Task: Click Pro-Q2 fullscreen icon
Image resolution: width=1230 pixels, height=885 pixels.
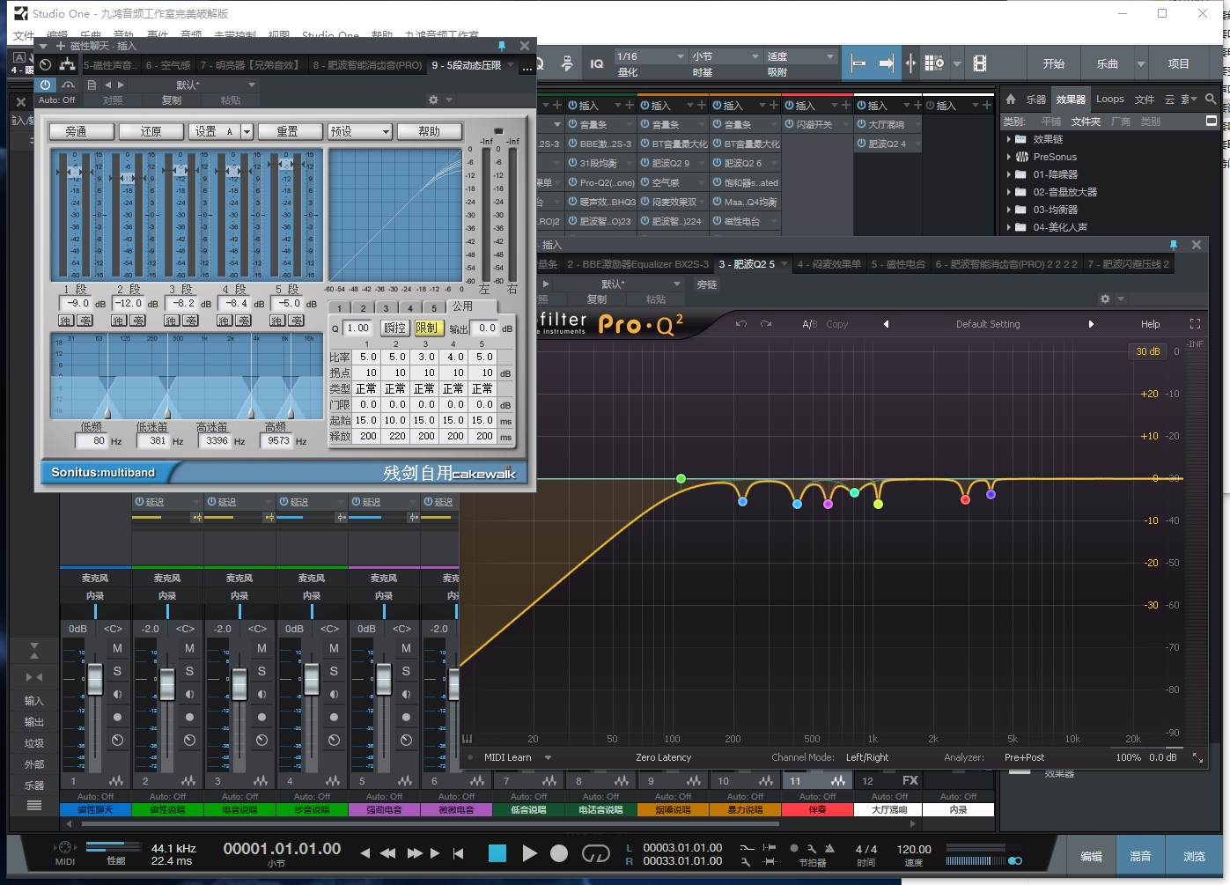Action: click(x=1195, y=324)
